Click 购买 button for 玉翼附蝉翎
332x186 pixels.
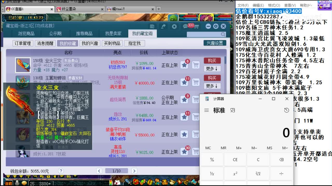coord(212,78)
